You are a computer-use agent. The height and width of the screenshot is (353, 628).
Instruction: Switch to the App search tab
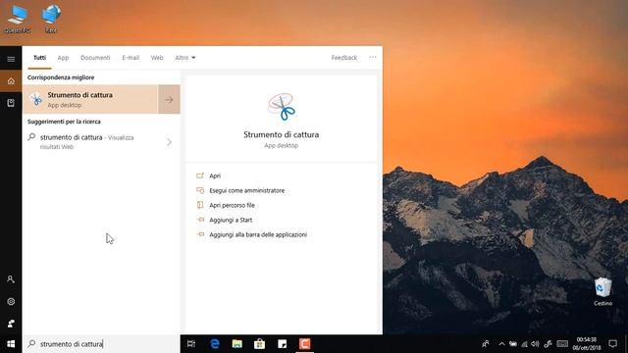[x=63, y=58]
